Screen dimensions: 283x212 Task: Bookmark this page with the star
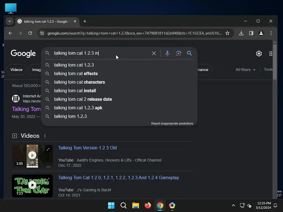[x=227, y=33]
